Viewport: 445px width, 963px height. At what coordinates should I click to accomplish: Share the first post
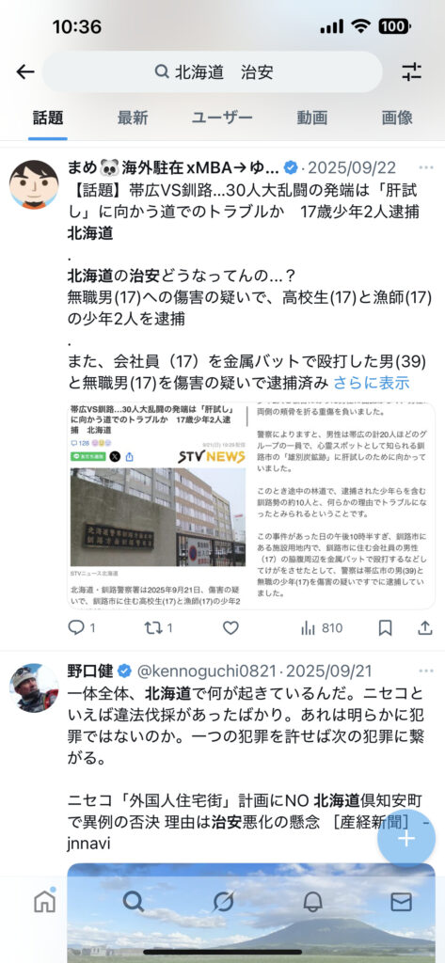424,627
